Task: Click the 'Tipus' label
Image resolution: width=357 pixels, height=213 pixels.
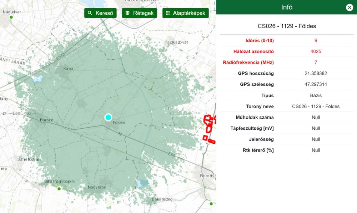Action: [x=267, y=95]
